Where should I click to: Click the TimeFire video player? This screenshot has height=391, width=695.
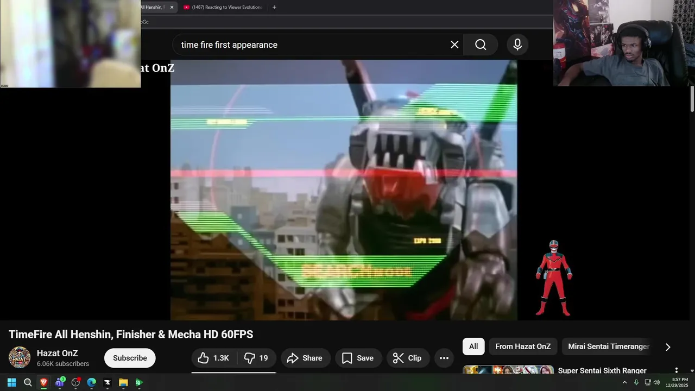tap(344, 190)
